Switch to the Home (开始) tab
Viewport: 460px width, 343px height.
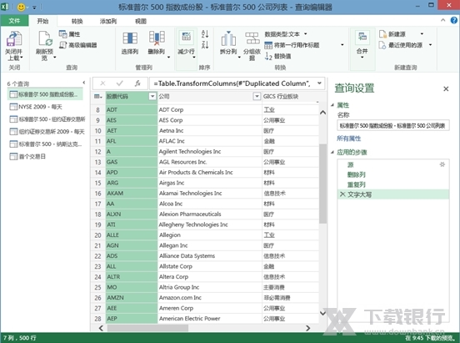click(x=42, y=21)
